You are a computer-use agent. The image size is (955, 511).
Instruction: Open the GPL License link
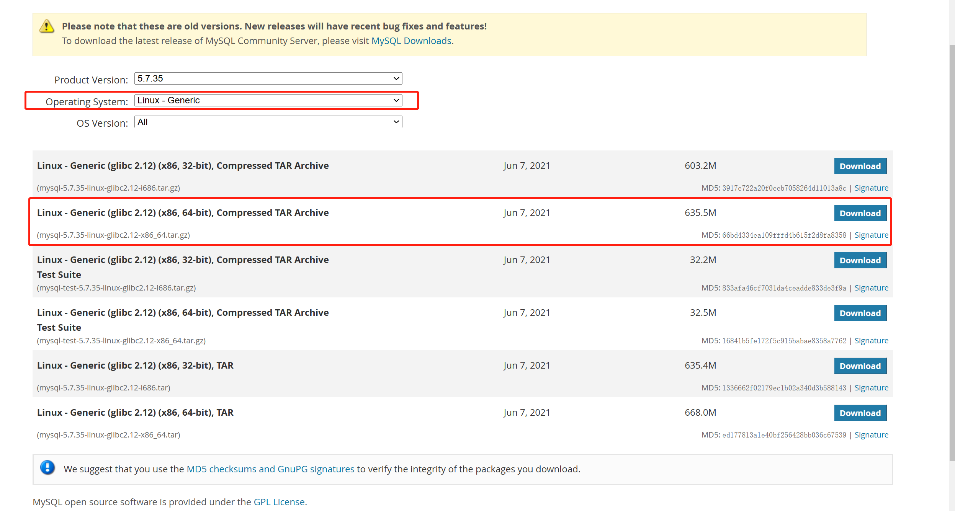pos(279,502)
